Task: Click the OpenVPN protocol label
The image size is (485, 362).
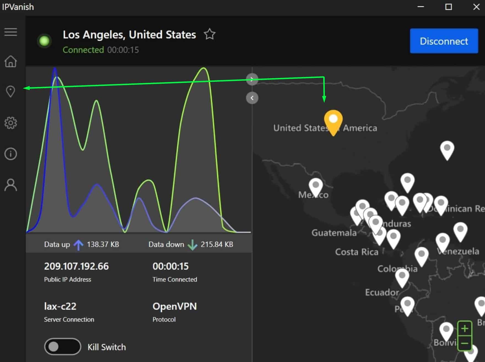Action: 174,306
